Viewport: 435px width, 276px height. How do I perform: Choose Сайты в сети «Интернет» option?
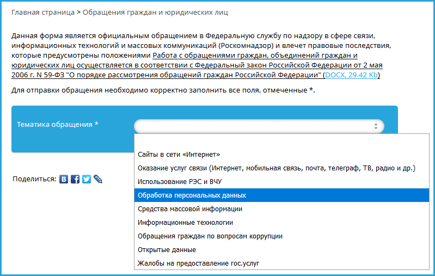(x=281, y=155)
